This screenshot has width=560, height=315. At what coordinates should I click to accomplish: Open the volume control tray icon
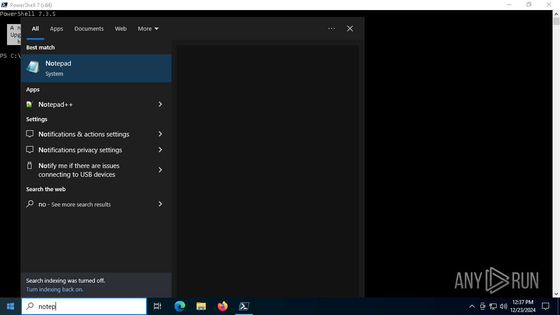[x=504, y=306]
